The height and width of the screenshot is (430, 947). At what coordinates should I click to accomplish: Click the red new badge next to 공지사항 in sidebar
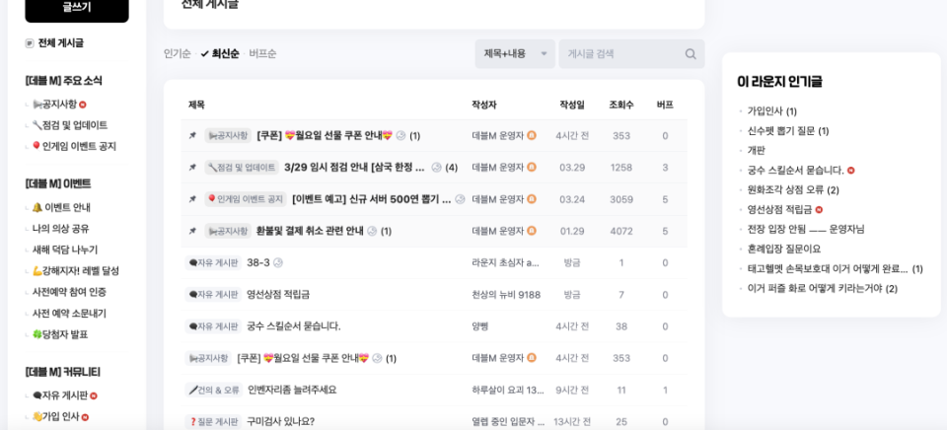(83, 105)
